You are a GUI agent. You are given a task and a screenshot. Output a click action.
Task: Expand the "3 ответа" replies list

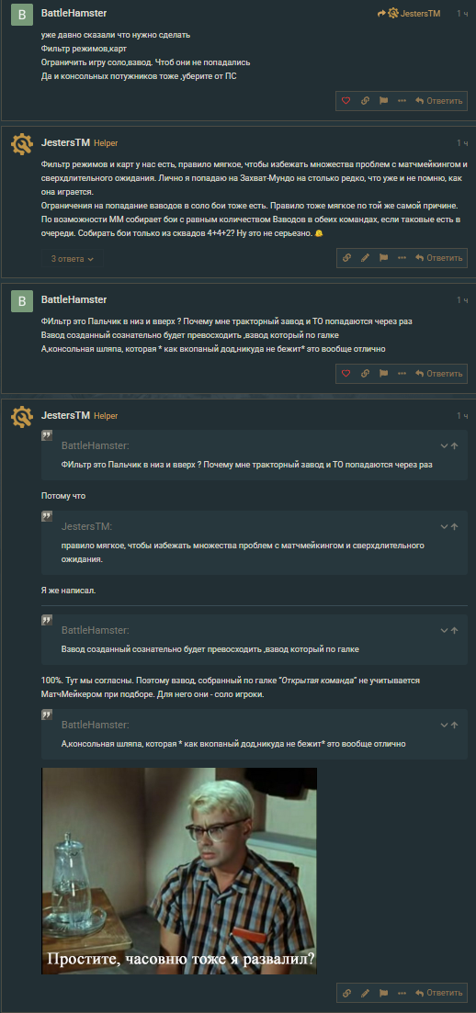pyautogui.click(x=73, y=259)
